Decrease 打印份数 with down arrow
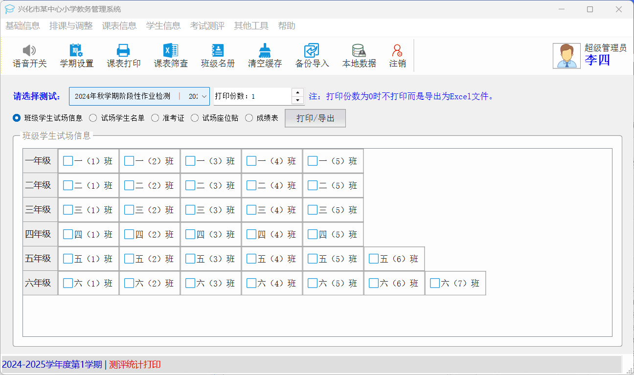 pos(297,100)
